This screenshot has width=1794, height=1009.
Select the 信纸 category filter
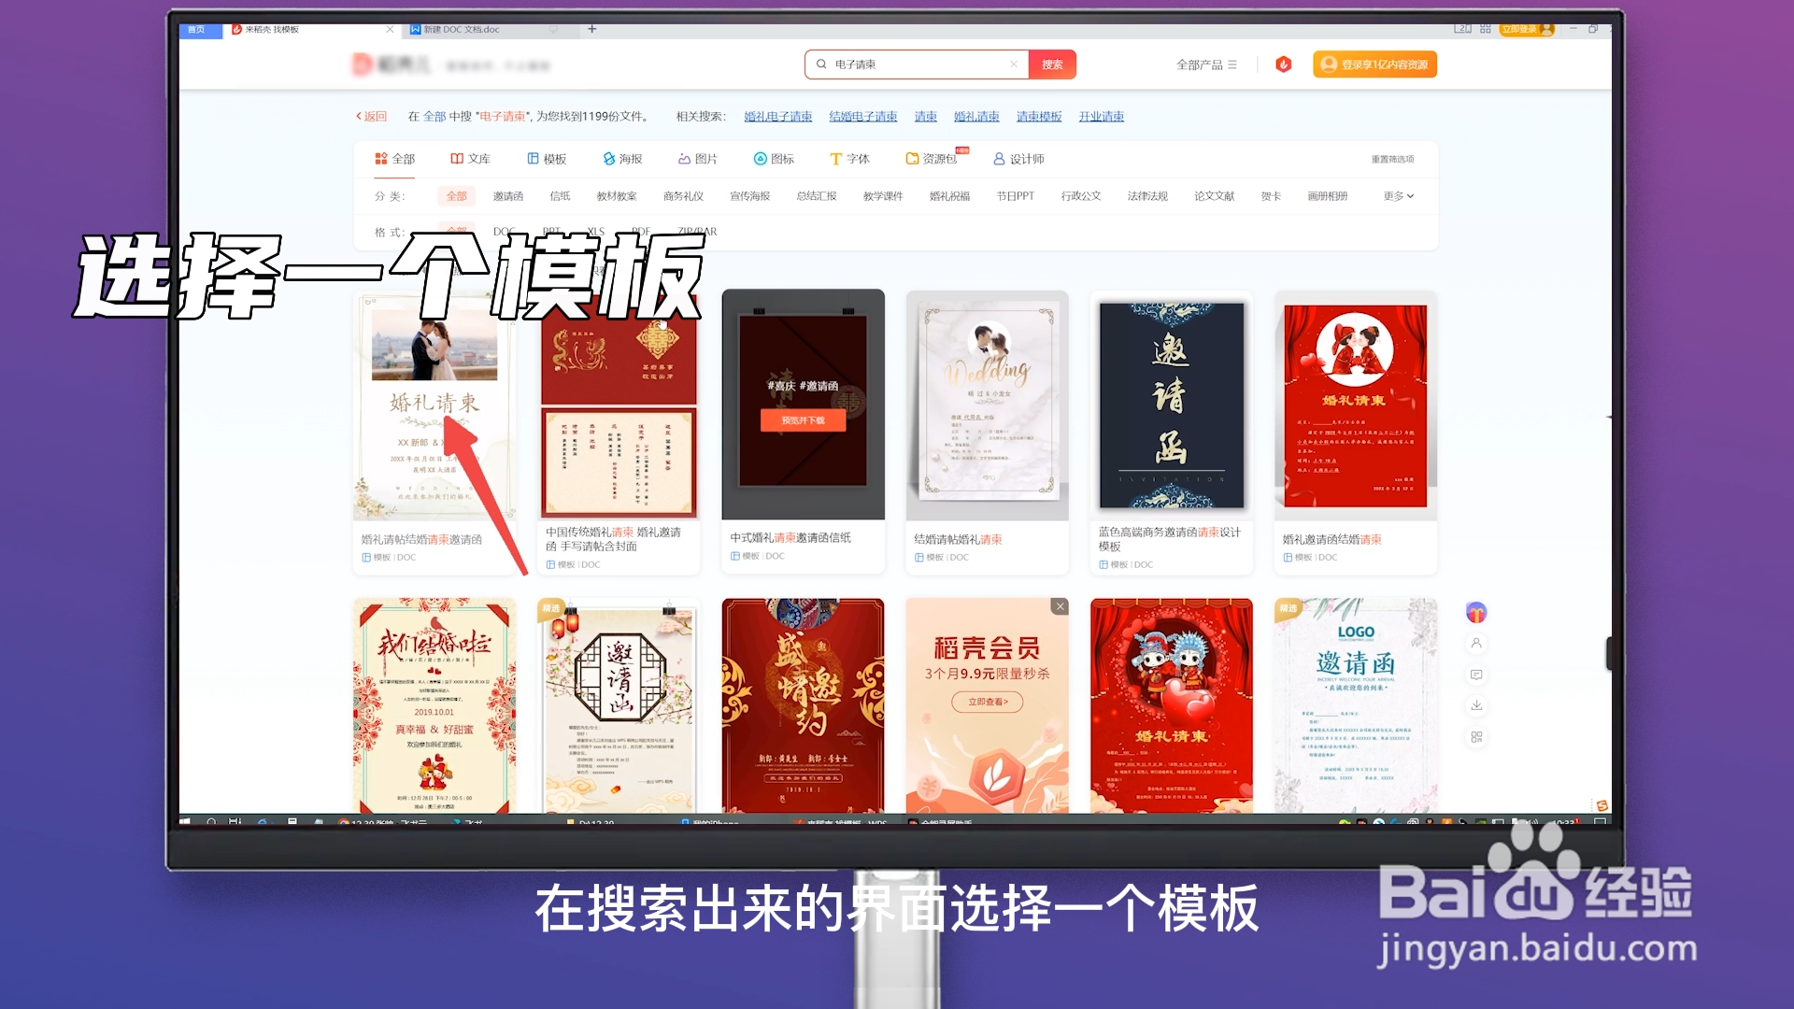561,195
